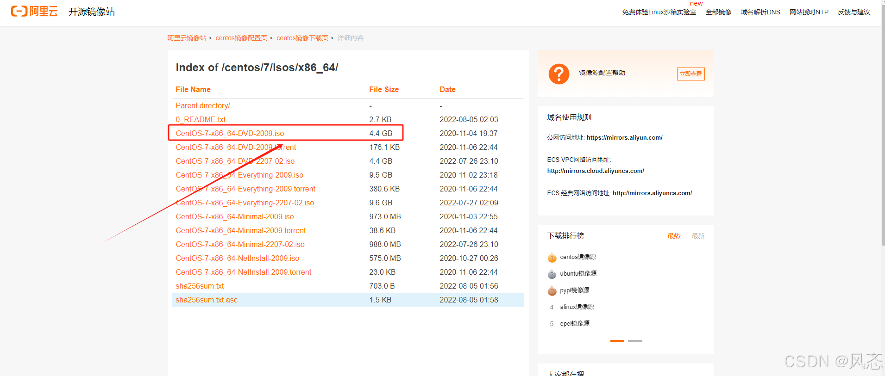
Task: Click the first-place medal icon beside centos镜像源
Action: coord(552,258)
